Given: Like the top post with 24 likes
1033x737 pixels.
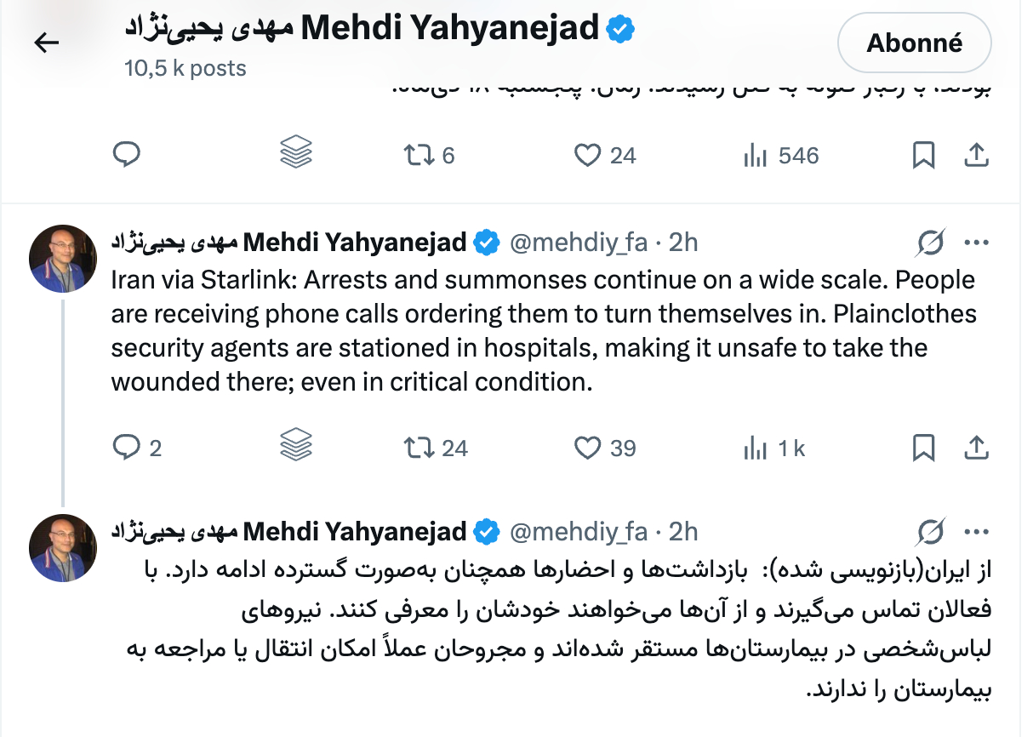Looking at the screenshot, I should (587, 155).
